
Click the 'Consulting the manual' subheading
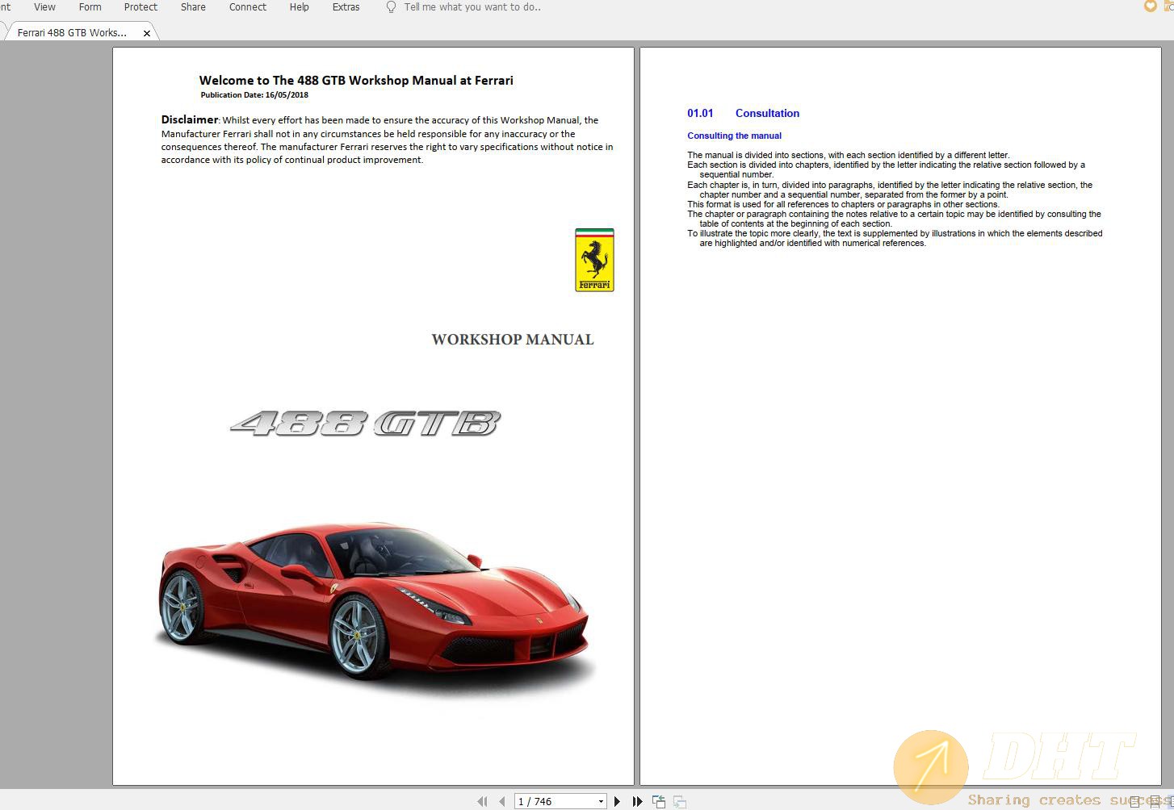tap(734, 136)
